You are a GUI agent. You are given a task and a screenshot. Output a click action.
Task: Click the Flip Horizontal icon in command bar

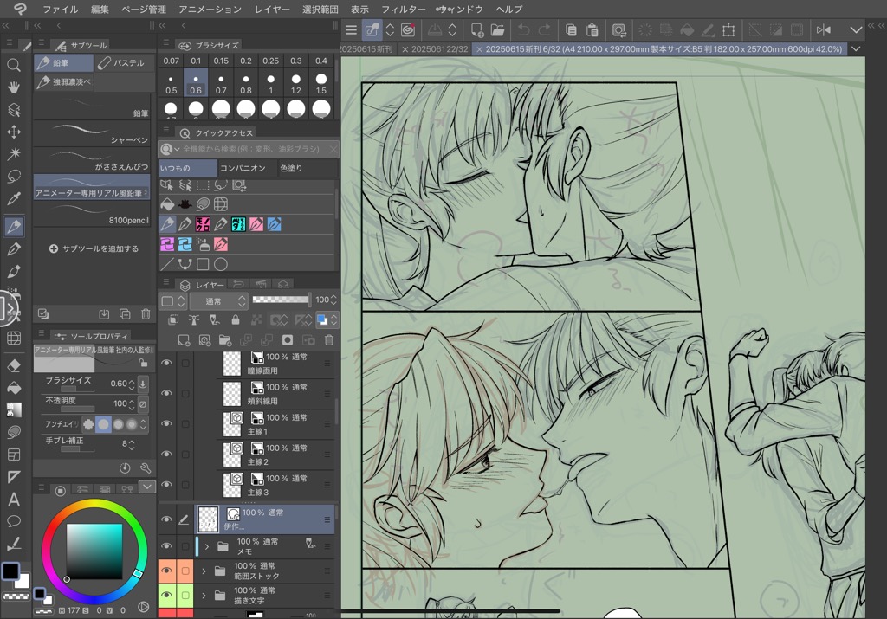pos(823,30)
